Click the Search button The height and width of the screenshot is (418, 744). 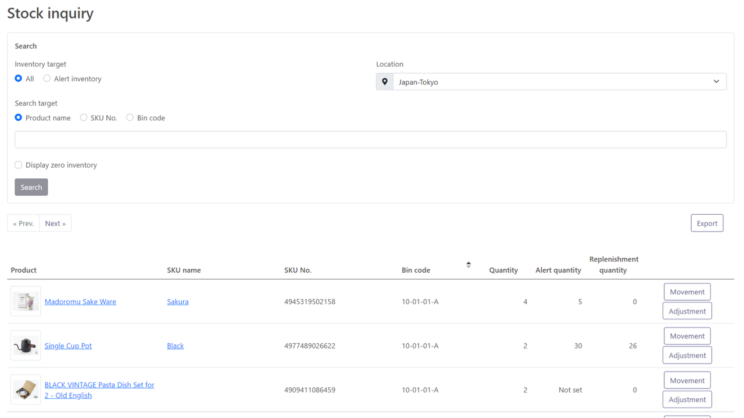(x=31, y=186)
